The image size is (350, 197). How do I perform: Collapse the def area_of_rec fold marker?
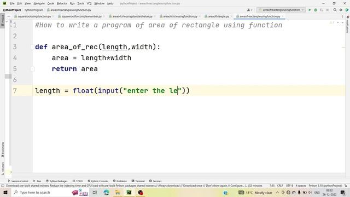click(x=32, y=47)
